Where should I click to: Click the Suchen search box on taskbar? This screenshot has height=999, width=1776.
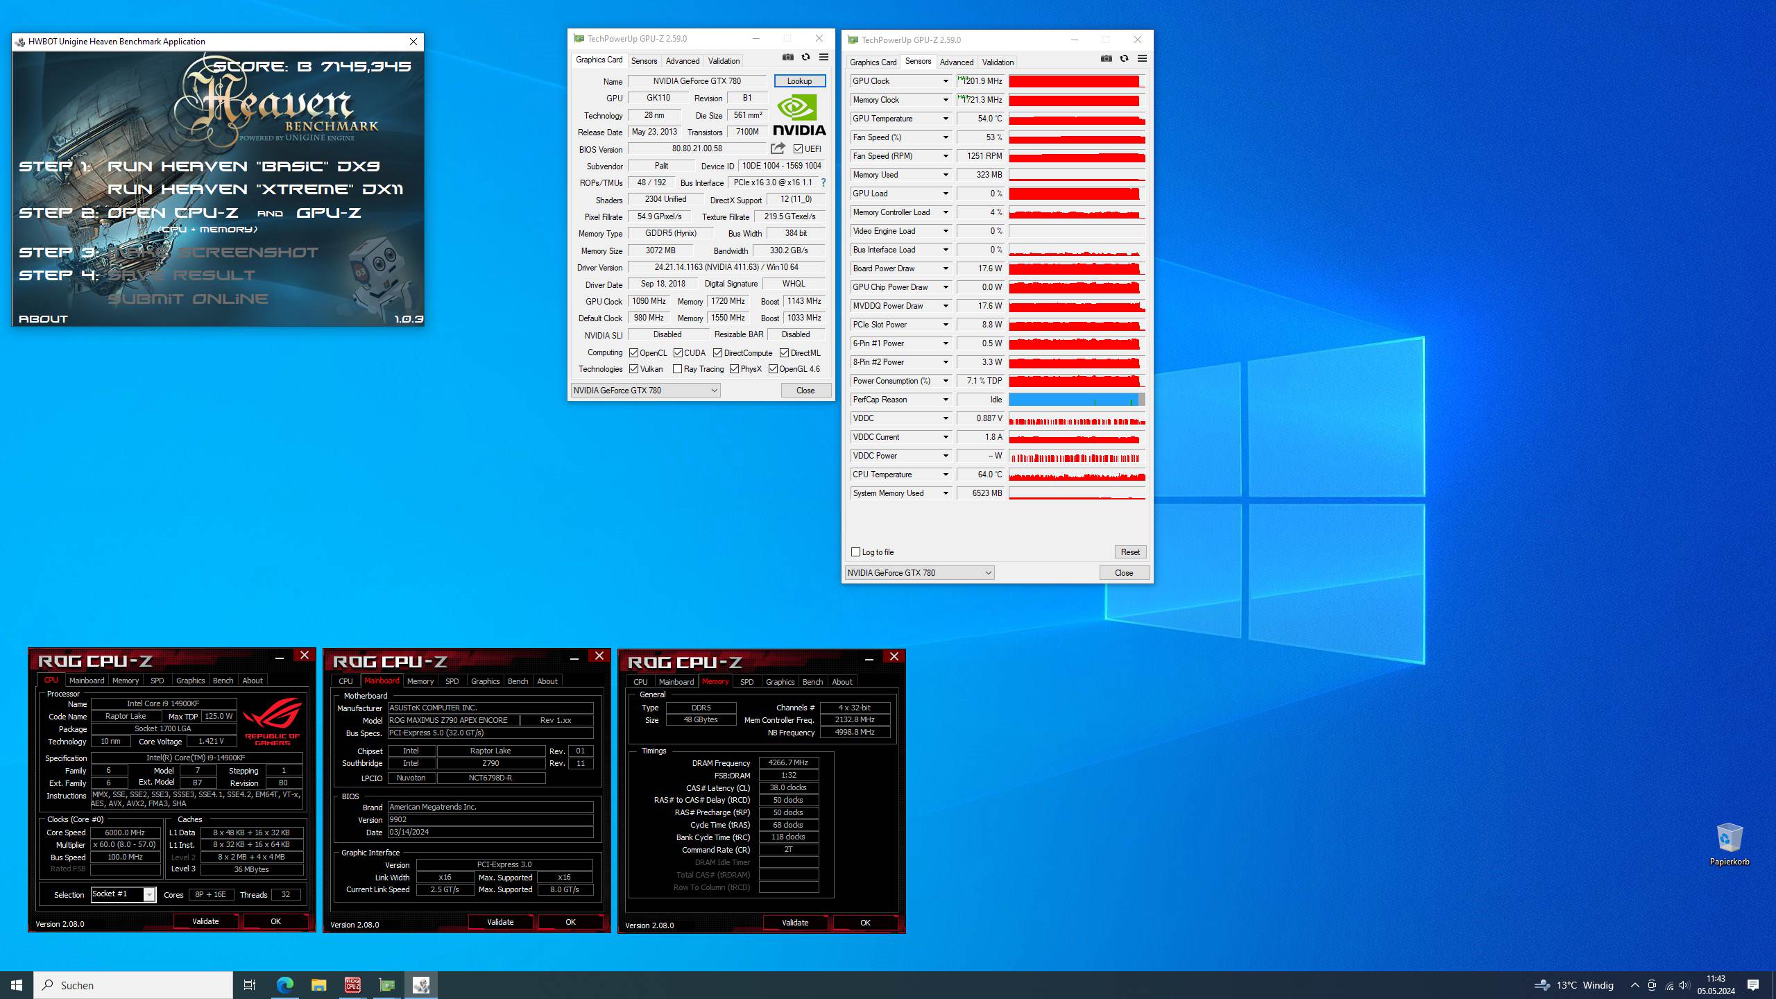click(133, 985)
